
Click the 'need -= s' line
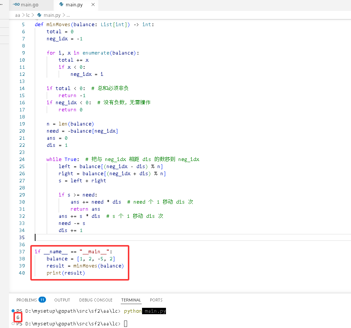72,223
